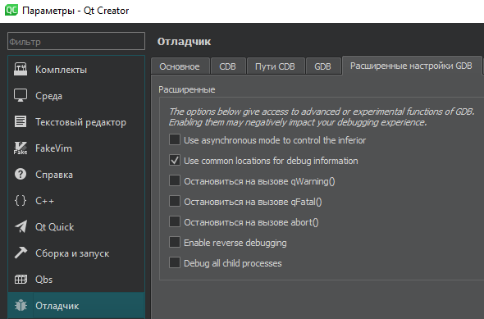Viewport: 484px width, 319px height.
Task: Toggle Остановиться на вызове abort() checkbox
Action: pyautogui.click(x=175, y=221)
